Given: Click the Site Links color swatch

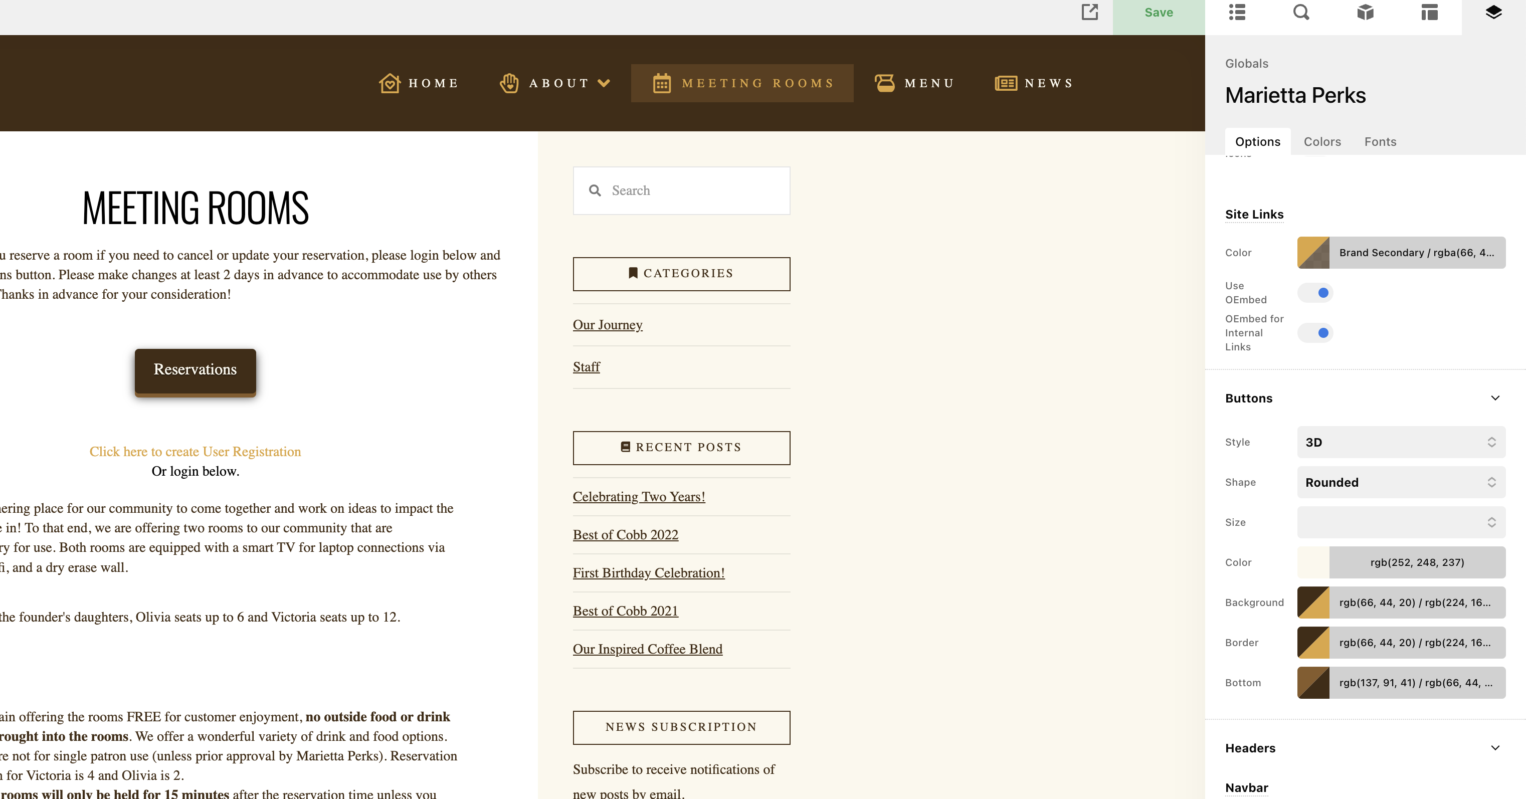Looking at the screenshot, I should click(x=1313, y=253).
